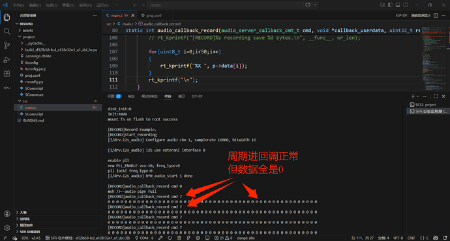Expand the assets folder
450x241 pixels.
58,30
